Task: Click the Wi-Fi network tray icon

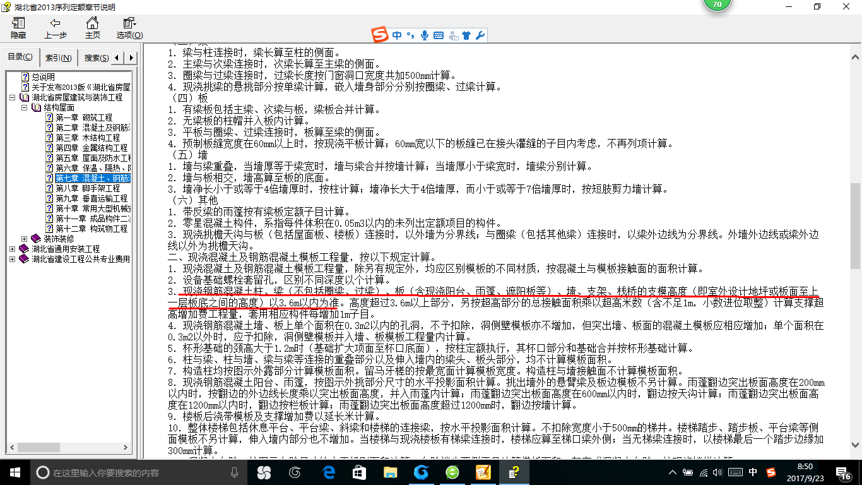Action: point(704,472)
